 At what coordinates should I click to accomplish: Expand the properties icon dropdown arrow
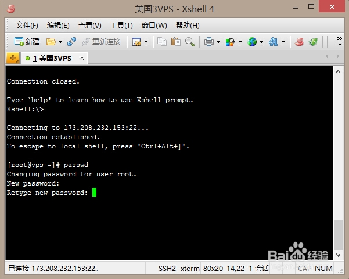146,42
